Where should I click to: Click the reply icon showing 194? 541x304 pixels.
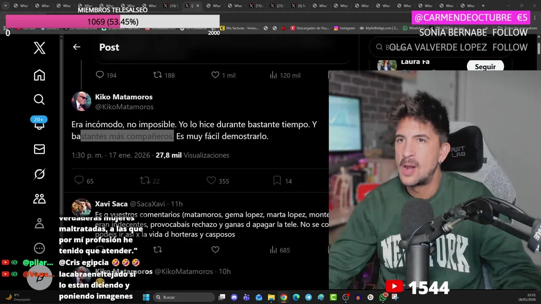(100, 75)
